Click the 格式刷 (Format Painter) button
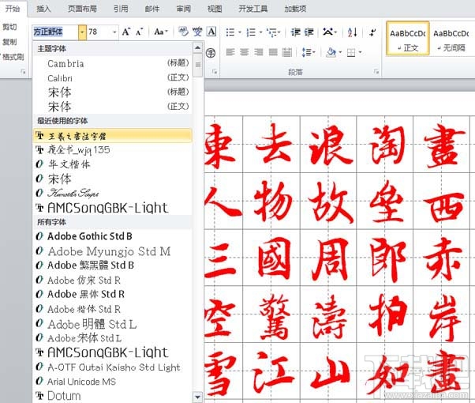Image resolution: width=475 pixels, height=403 pixels. (x=13, y=56)
